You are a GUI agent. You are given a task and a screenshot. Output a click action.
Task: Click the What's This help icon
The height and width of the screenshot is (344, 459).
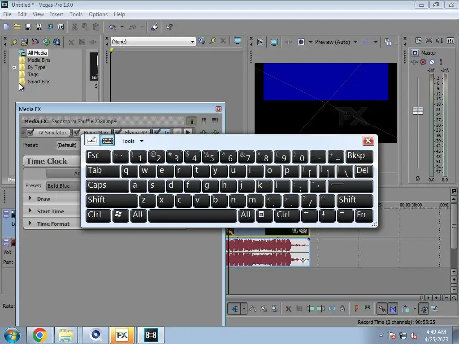(x=169, y=27)
